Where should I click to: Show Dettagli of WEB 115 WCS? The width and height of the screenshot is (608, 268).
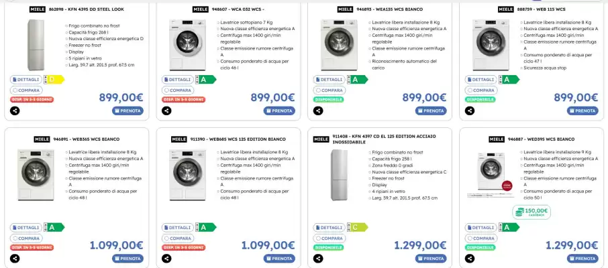480,79
